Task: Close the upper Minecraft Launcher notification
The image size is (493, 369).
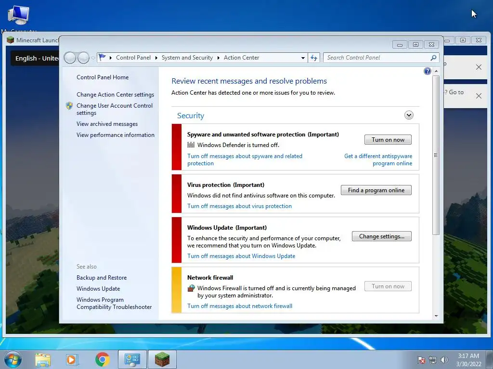Action: click(479, 67)
